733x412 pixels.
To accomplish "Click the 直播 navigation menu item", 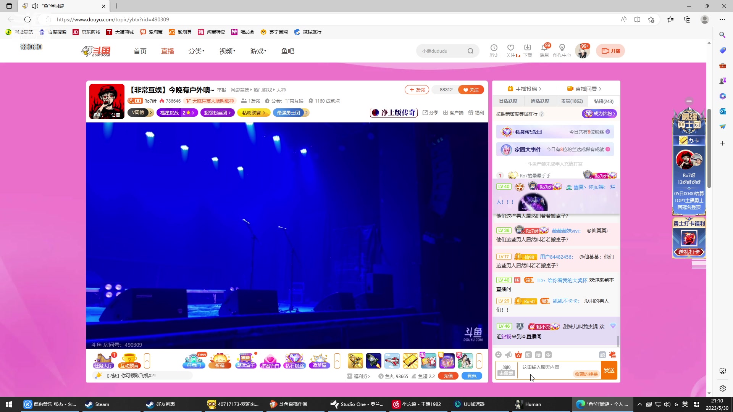I will (x=167, y=51).
